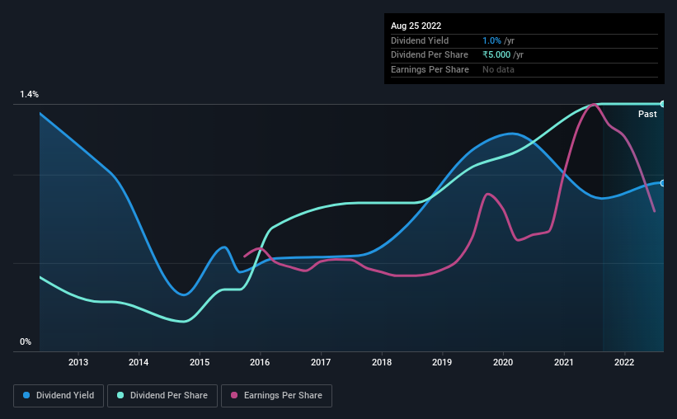Click the Aug 25 2022 tooltip date

(x=416, y=26)
